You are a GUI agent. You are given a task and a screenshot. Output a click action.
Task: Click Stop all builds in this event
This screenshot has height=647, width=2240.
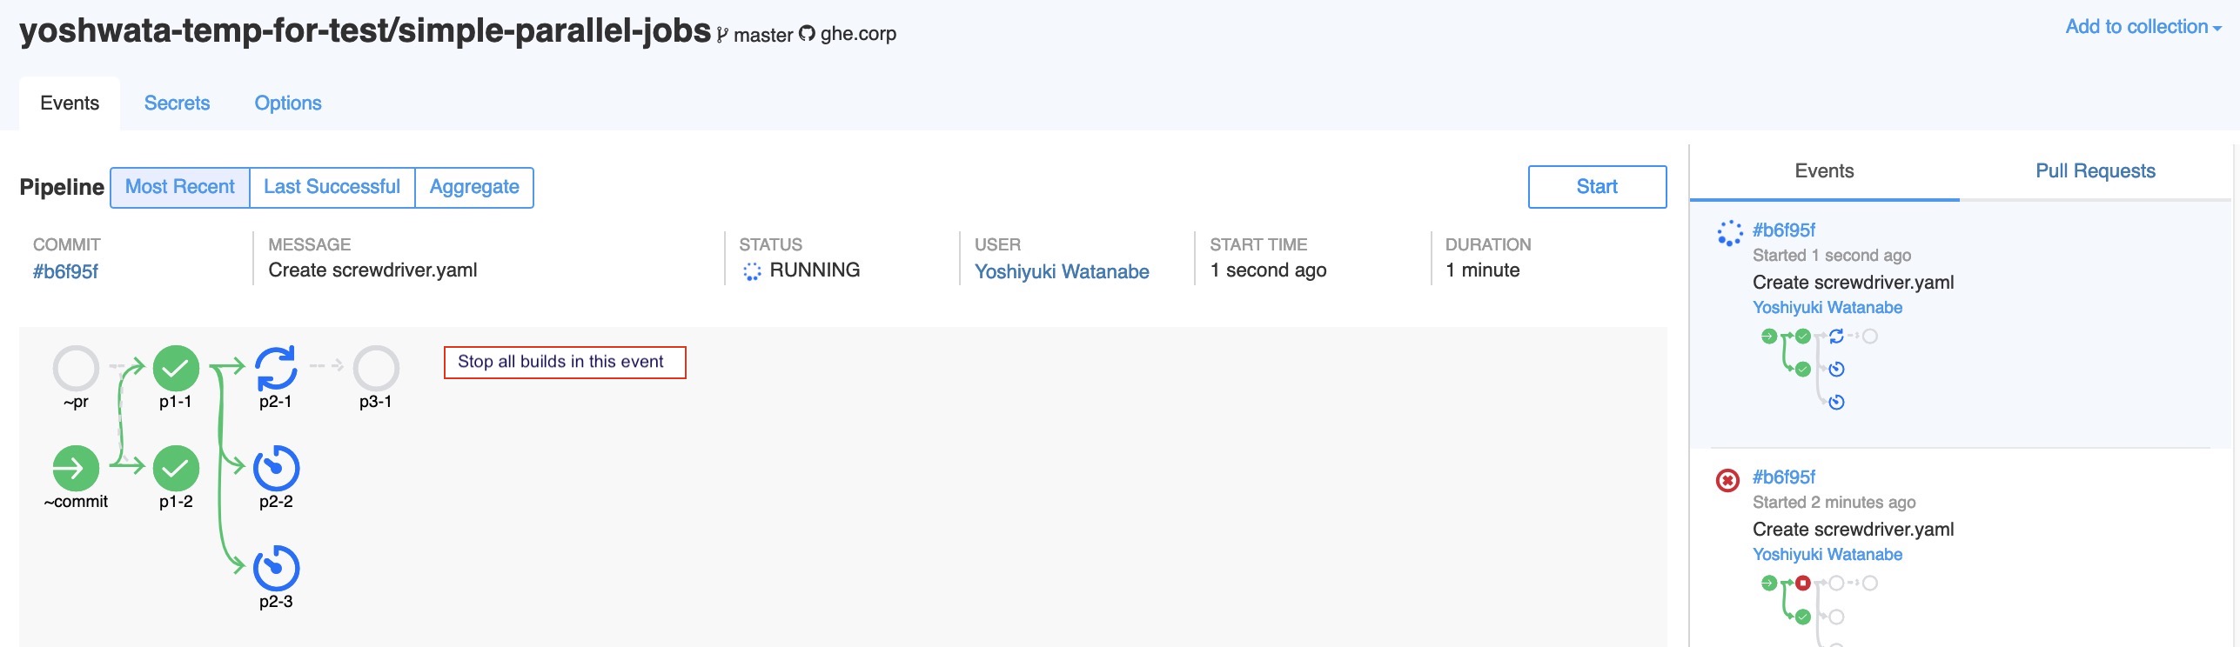[565, 363]
